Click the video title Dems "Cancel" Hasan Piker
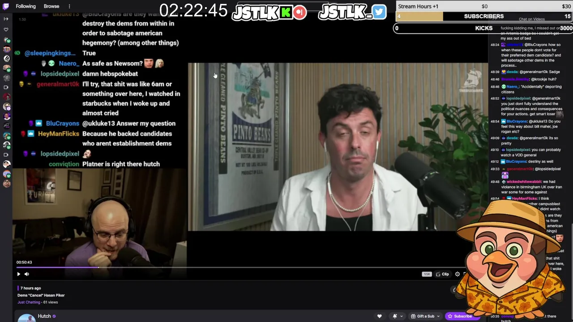Viewport: 573px width, 322px height. [x=41, y=295]
